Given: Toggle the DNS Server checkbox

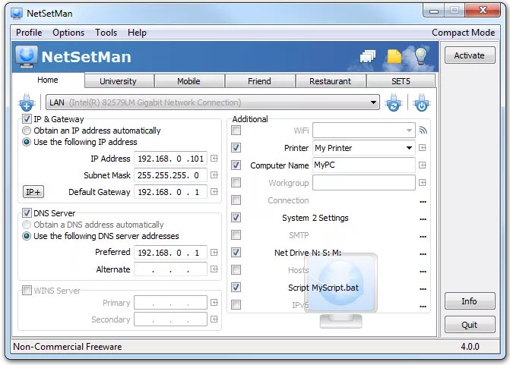Looking at the screenshot, I should [x=27, y=213].
